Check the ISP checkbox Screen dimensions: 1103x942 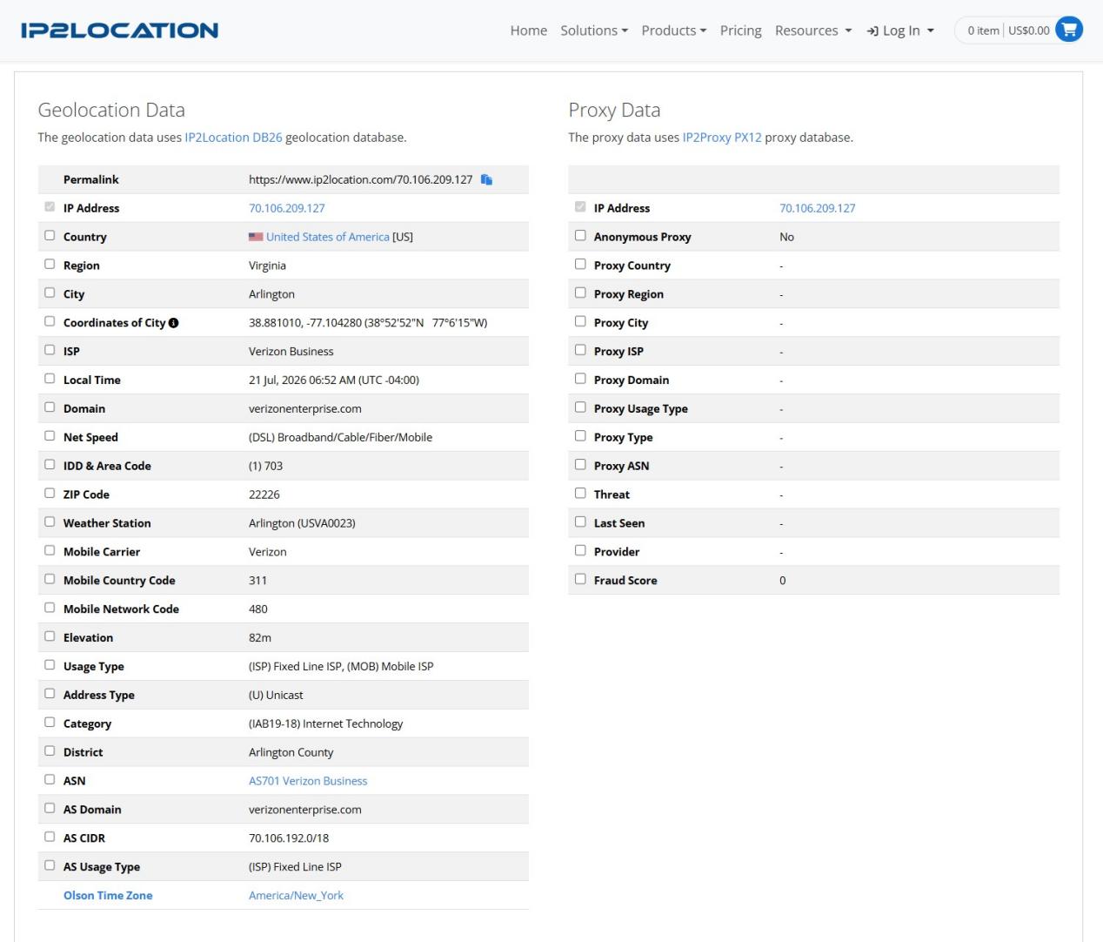click(x=50, y=351)
